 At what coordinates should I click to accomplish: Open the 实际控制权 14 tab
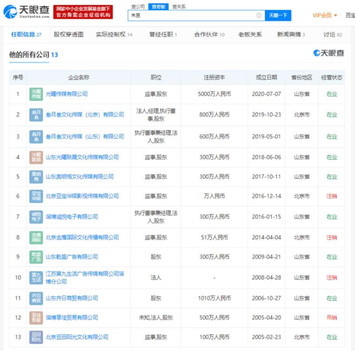point(114,35)
